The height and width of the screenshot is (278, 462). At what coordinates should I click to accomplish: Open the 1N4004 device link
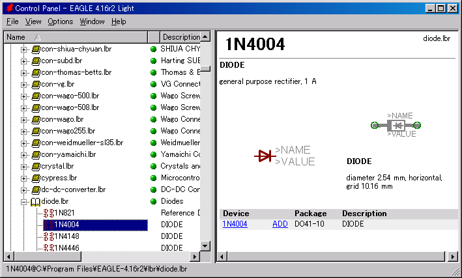(x=235, y=224)
